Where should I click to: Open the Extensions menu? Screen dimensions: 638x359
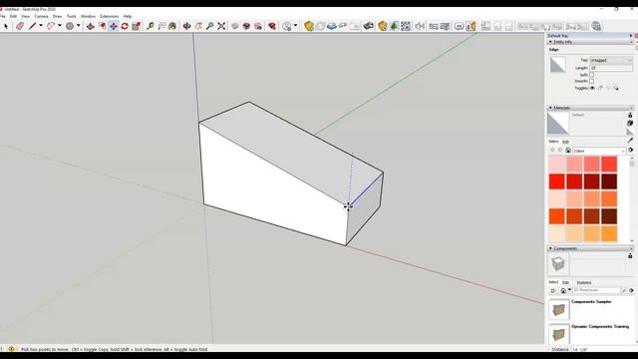point(109,16)
